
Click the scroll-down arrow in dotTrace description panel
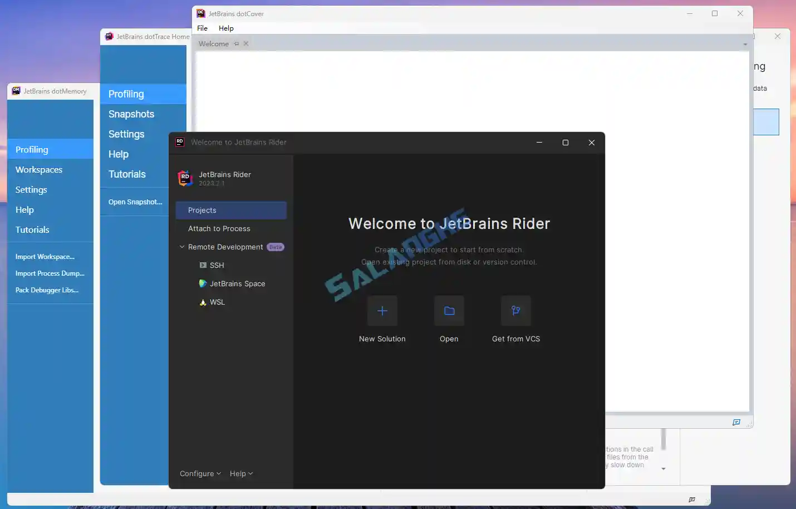point(664,469)
